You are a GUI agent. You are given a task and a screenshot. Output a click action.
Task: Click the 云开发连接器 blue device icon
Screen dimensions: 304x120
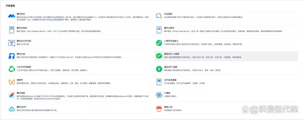click(x=159, y=82)
